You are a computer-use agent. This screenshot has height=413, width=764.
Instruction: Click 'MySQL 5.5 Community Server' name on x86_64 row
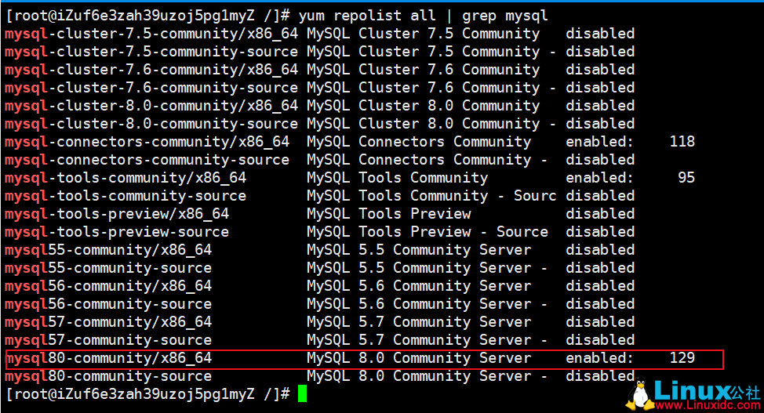(419, 250)
